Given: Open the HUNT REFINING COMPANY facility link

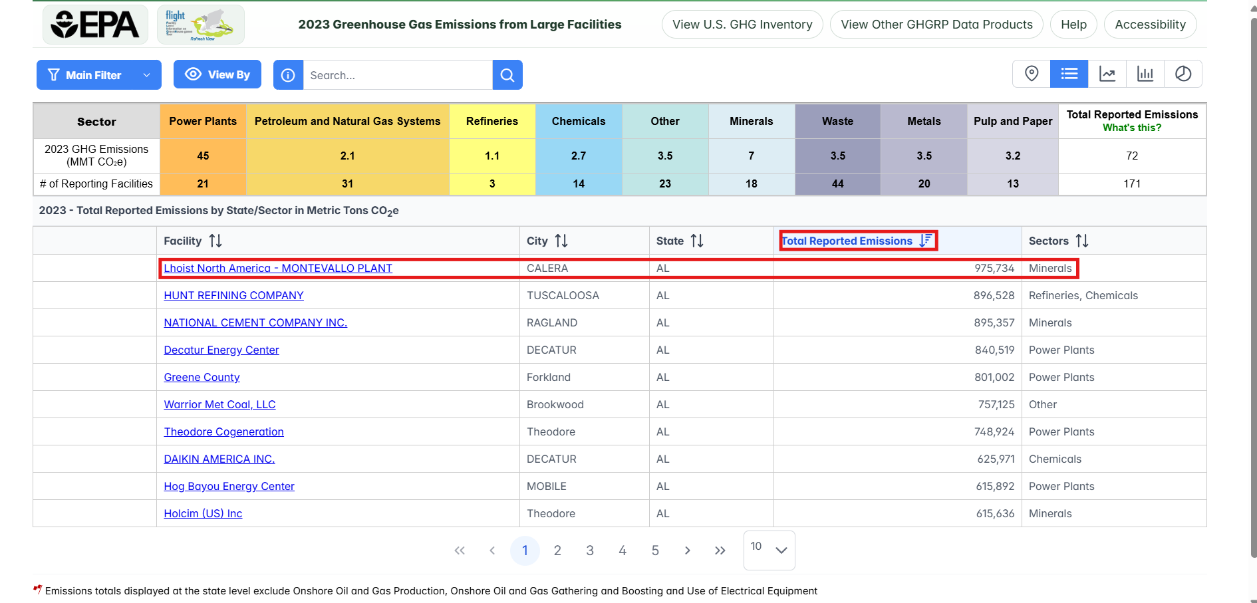Looking at the screenshot, I should [x=233, y=295].
